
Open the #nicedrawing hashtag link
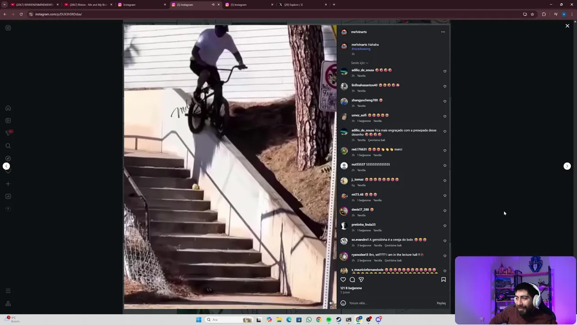361,49
